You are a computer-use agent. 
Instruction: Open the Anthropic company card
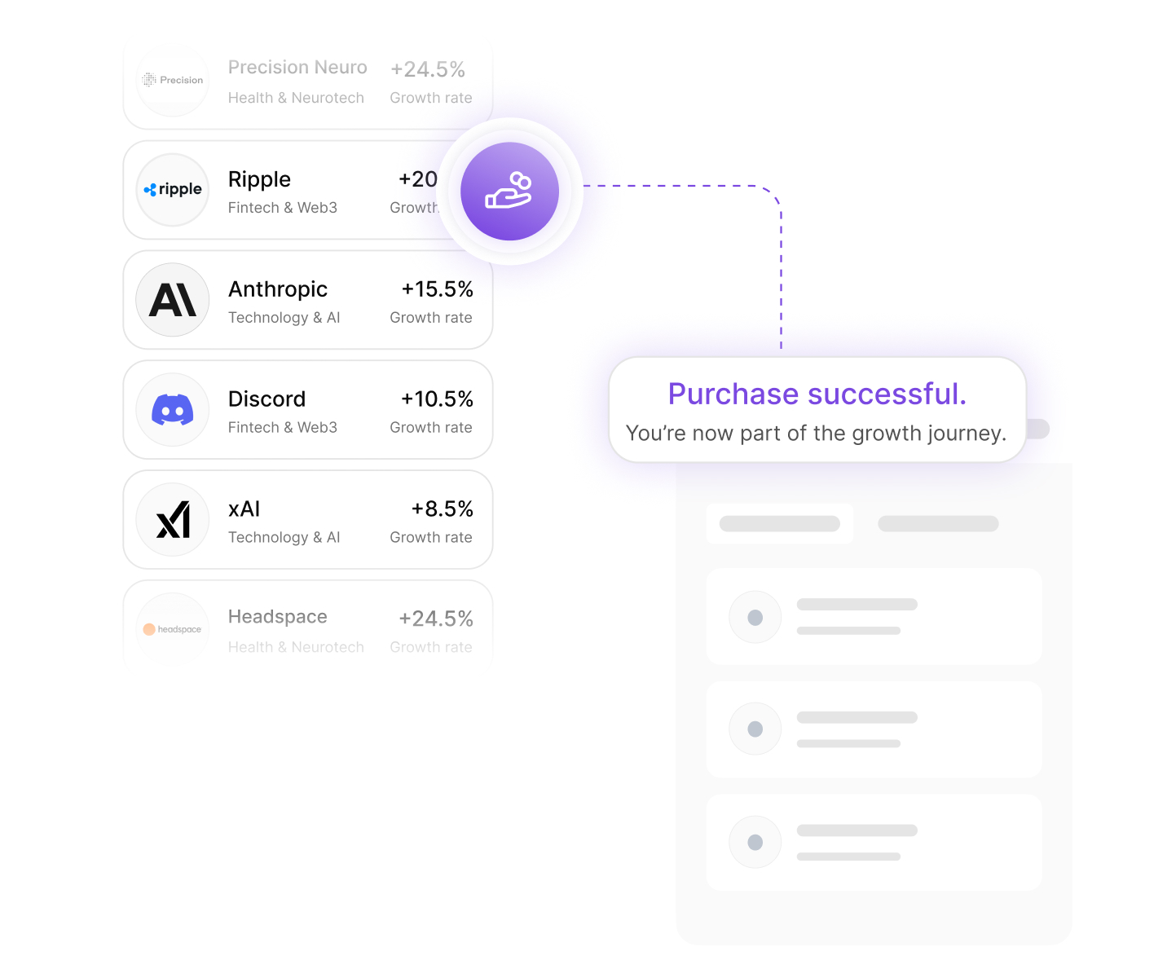click(x=308, y=300)
